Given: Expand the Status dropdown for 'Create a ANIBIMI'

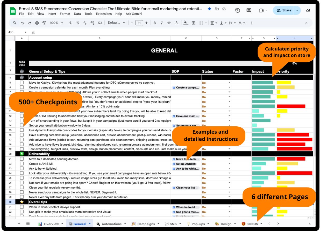Looking at the screenshot, I should [229, 164].
